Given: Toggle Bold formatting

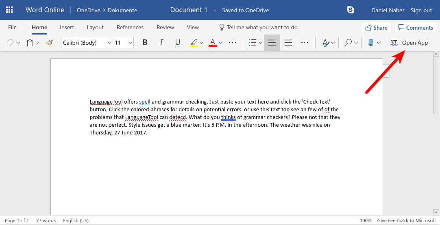Looking at the screenshot, I should (x=145, y=43).
